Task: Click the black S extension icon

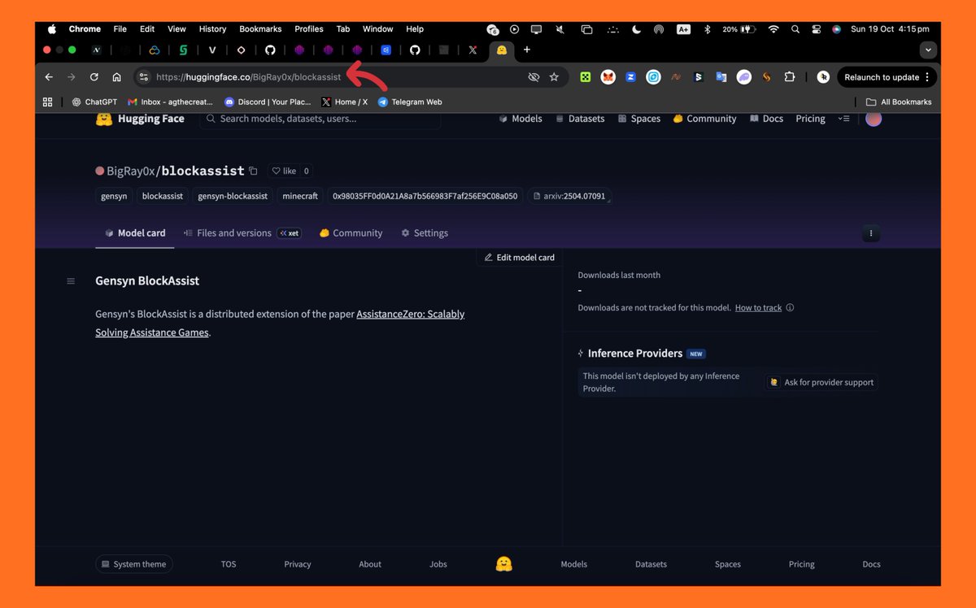Action: [698, 77]
